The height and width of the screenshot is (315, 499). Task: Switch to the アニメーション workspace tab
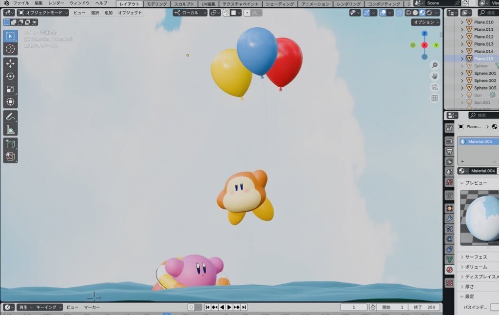coord(315,4)
